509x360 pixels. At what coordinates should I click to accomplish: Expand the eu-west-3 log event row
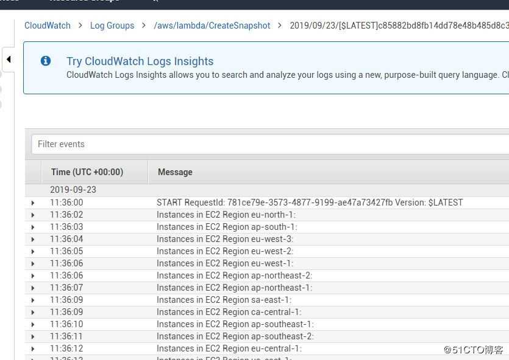(x=33, y=239)
